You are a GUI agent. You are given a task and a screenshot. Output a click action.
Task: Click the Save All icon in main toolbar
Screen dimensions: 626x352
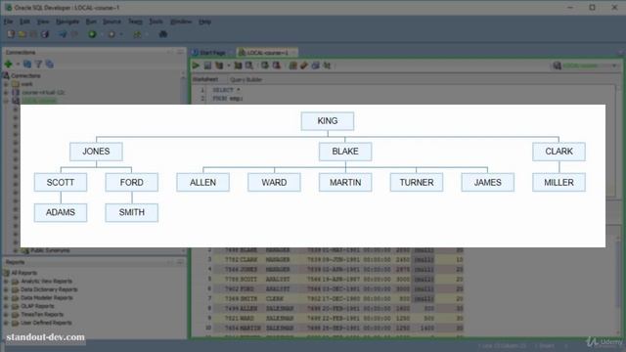pyautogui.click(x=45, y=34)
